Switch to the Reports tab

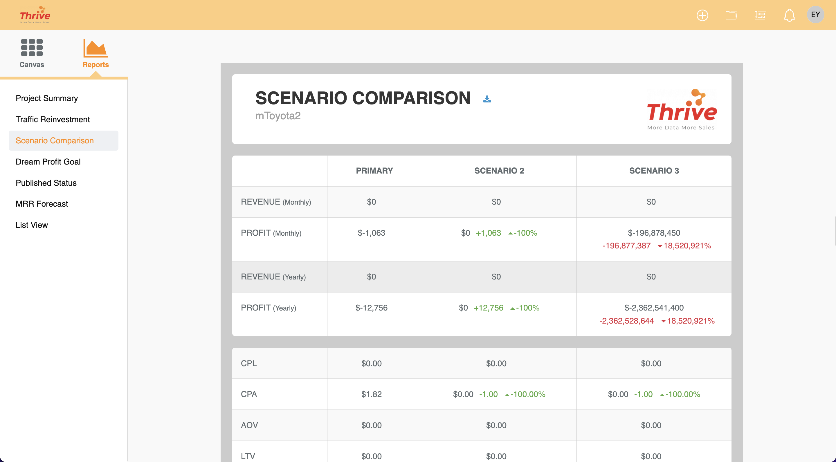click(96, 53)
